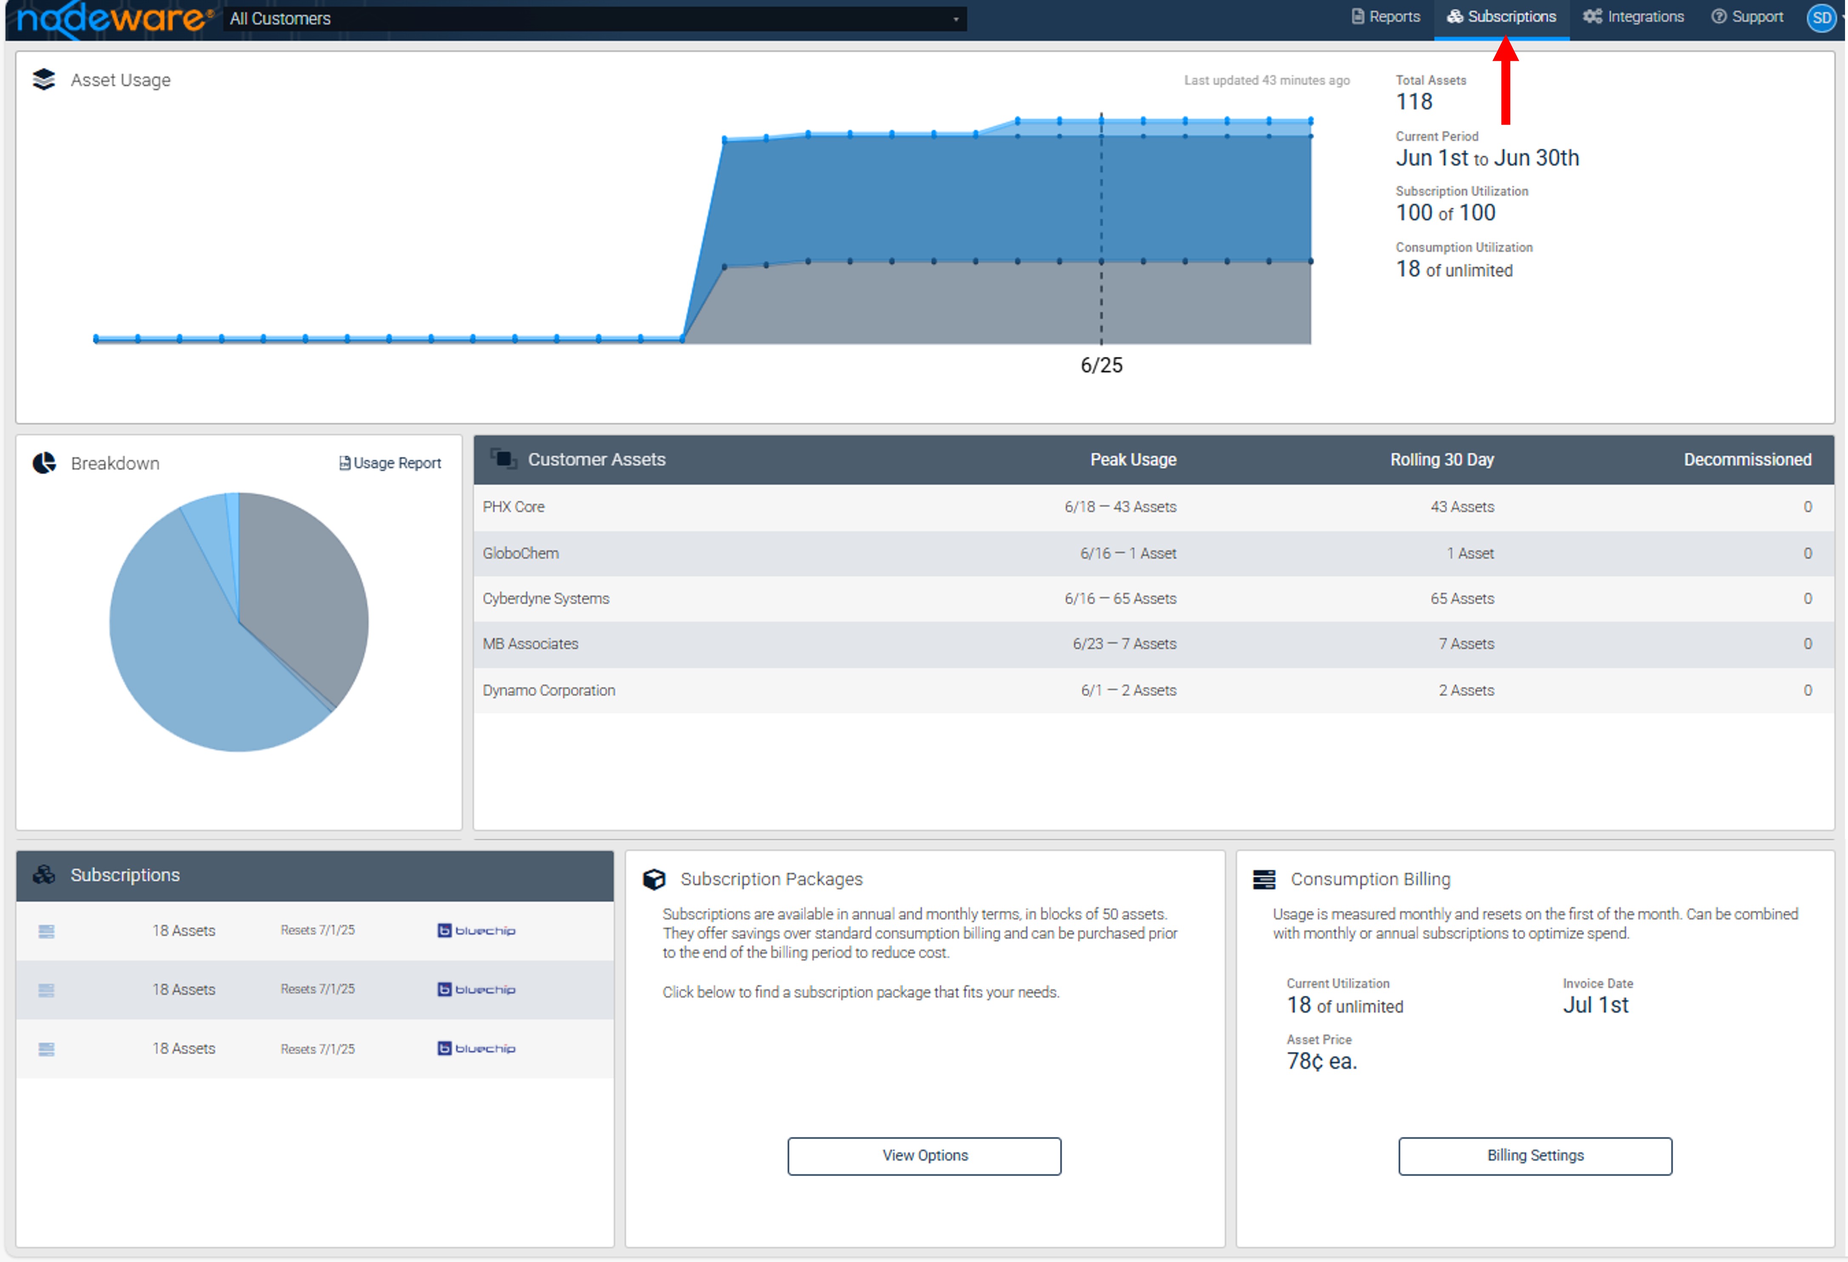1848x1262 pixels.
Task: Click the Breakdown pie chart icon
Action: click(45, 463)
